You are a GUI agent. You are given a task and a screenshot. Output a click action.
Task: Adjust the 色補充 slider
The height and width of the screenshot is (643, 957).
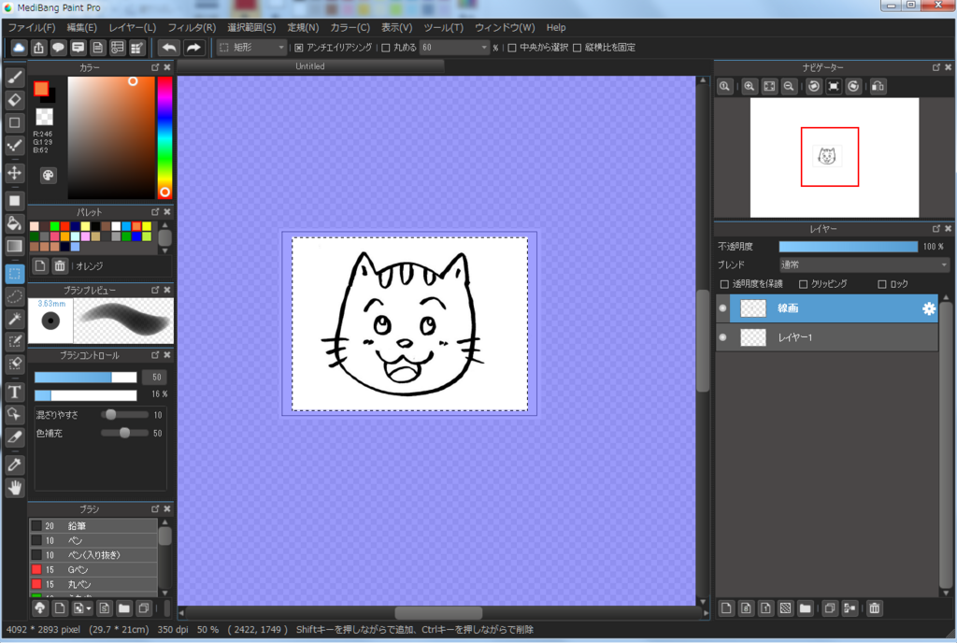124,433
